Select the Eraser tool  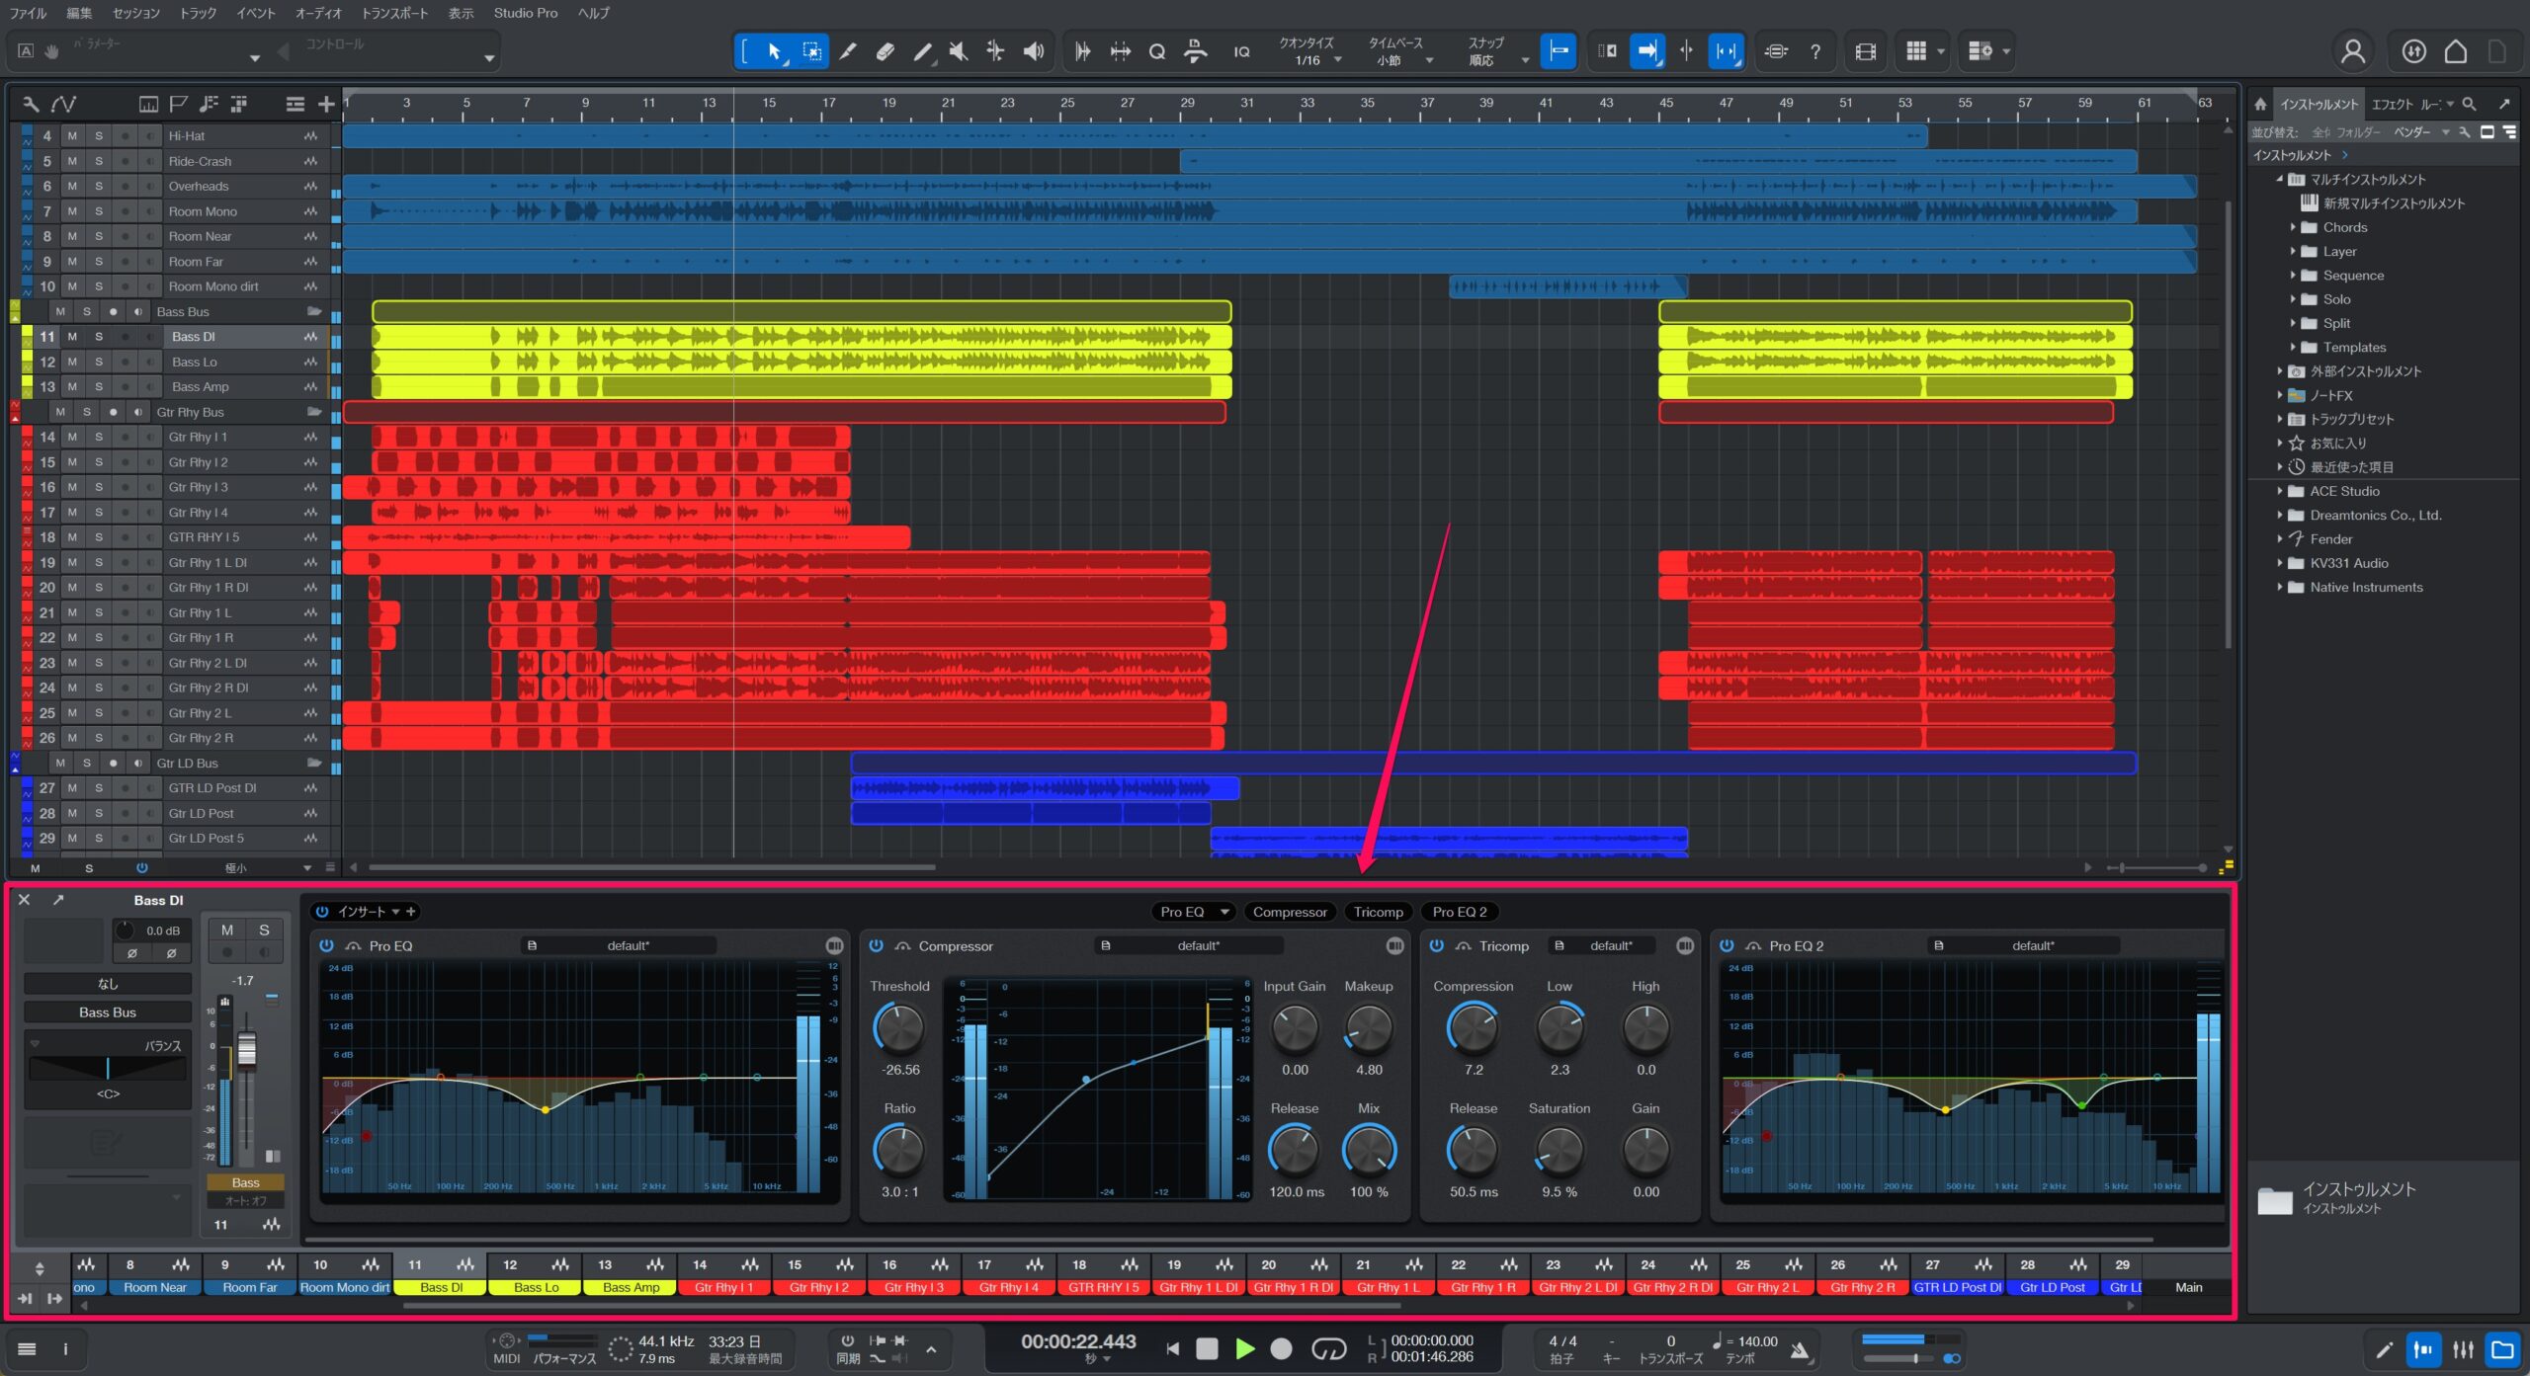point(885,51)
